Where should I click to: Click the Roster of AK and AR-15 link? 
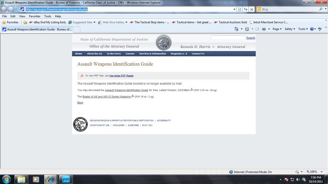106,97
